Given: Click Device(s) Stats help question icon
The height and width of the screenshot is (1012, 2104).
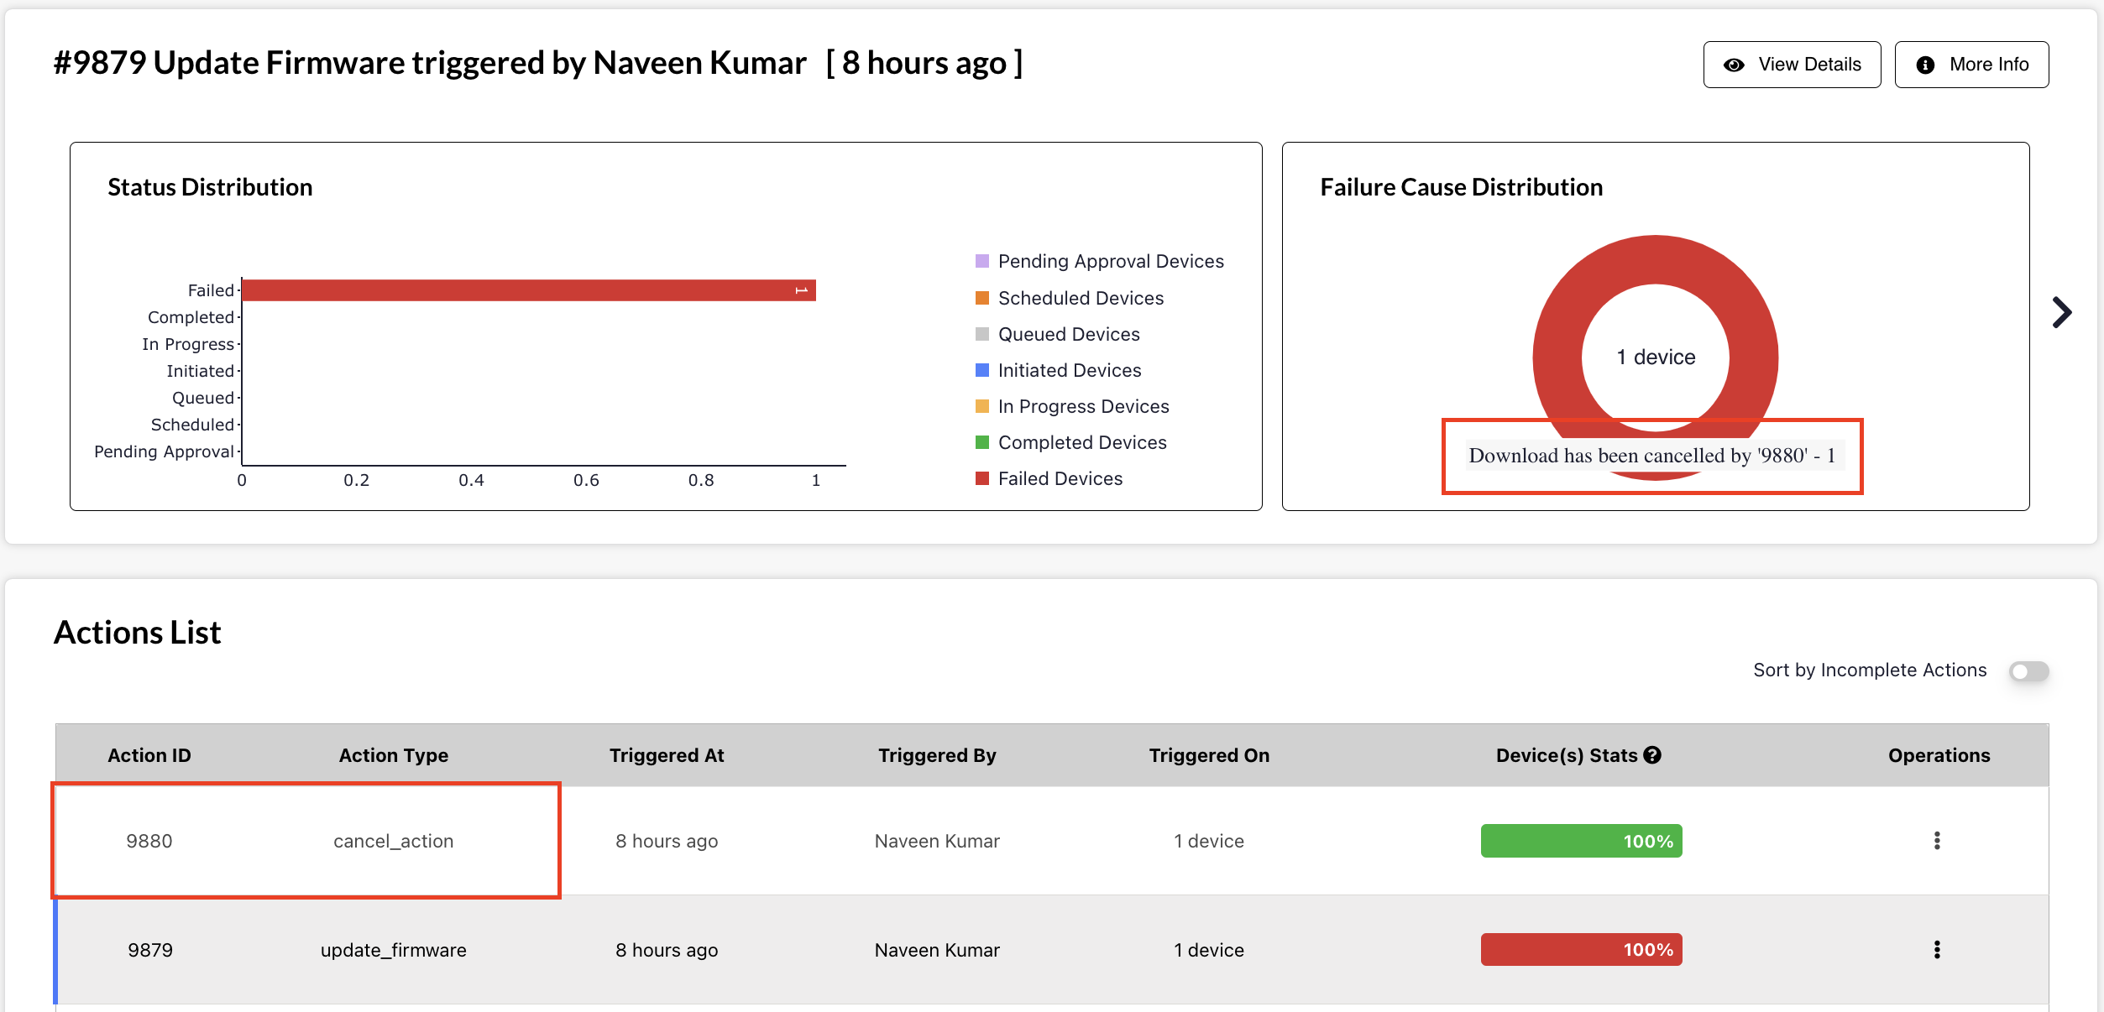Looking at the screenshot, I should [x=1652, y=755].
